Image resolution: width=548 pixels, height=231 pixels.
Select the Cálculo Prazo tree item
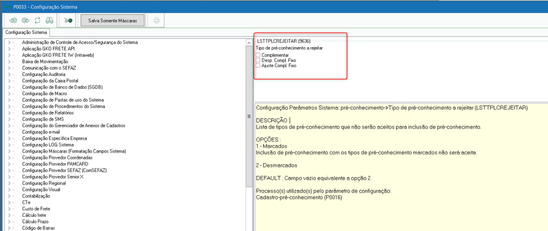pos(35,221)
